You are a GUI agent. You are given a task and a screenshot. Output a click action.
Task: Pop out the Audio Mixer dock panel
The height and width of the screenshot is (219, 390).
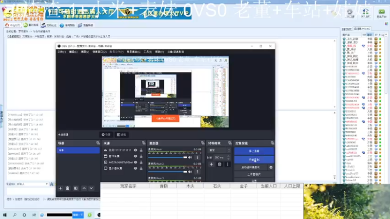click(202, 143)
